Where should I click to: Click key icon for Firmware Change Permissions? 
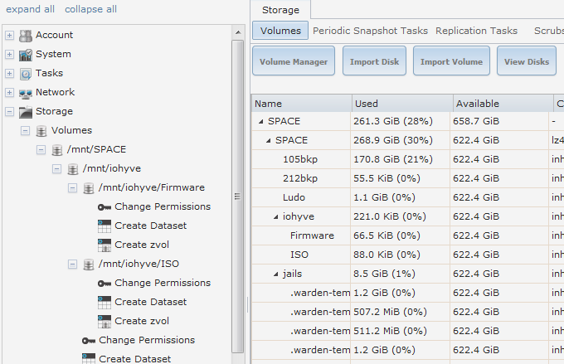click(105, 206)
